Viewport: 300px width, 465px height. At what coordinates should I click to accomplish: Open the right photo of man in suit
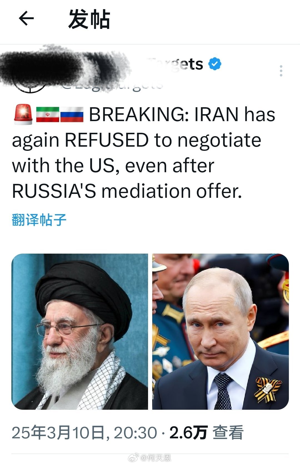coord(221,331)
